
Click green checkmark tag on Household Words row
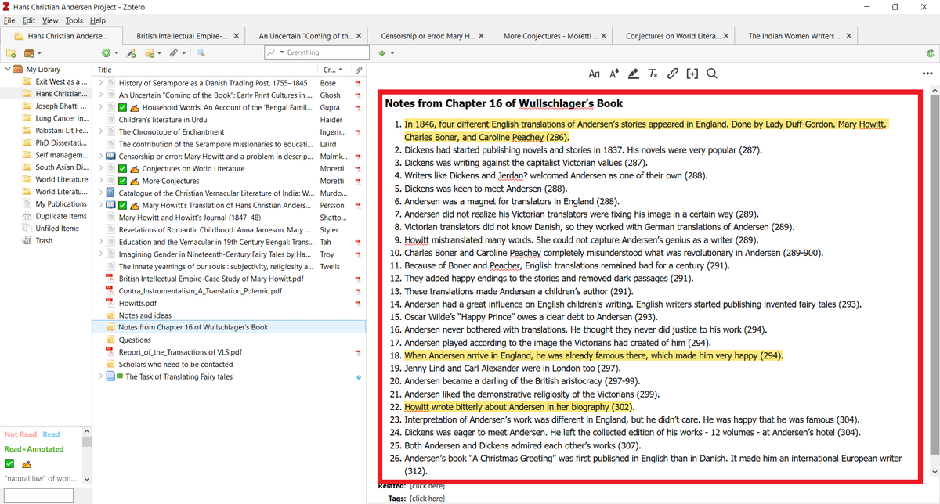[x=123, y=107]
